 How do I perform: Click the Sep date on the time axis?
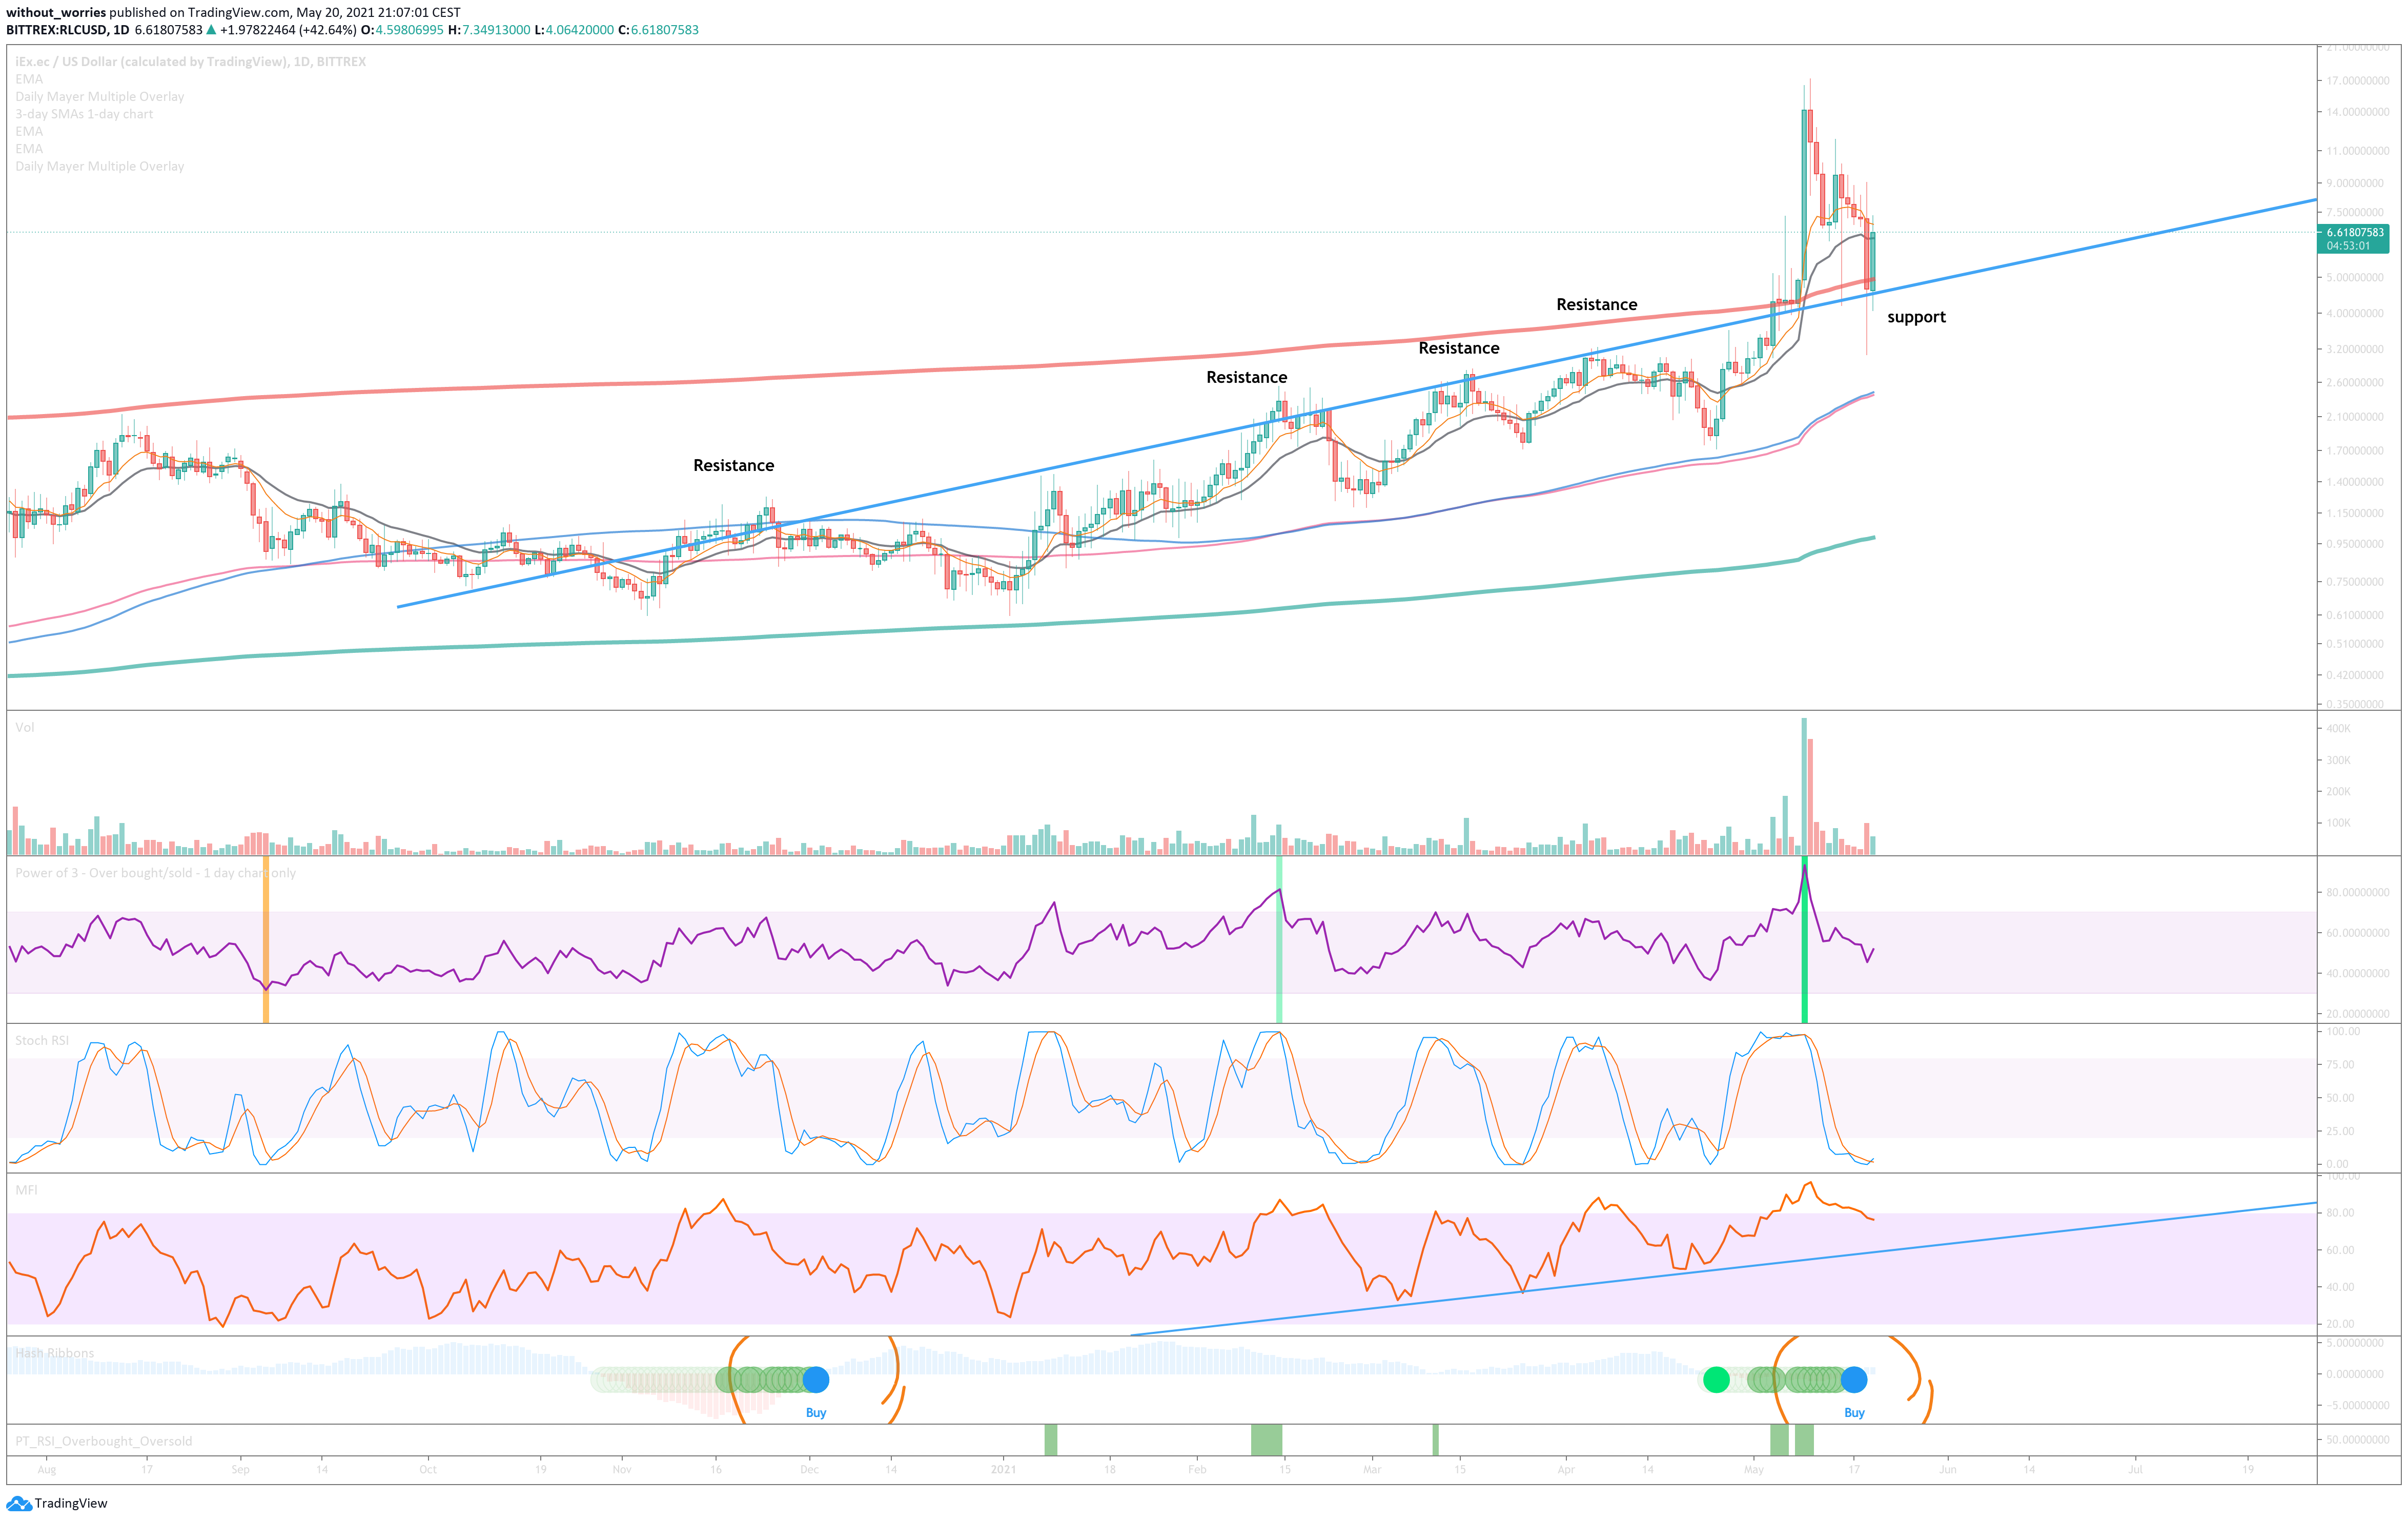point(240,1469)
